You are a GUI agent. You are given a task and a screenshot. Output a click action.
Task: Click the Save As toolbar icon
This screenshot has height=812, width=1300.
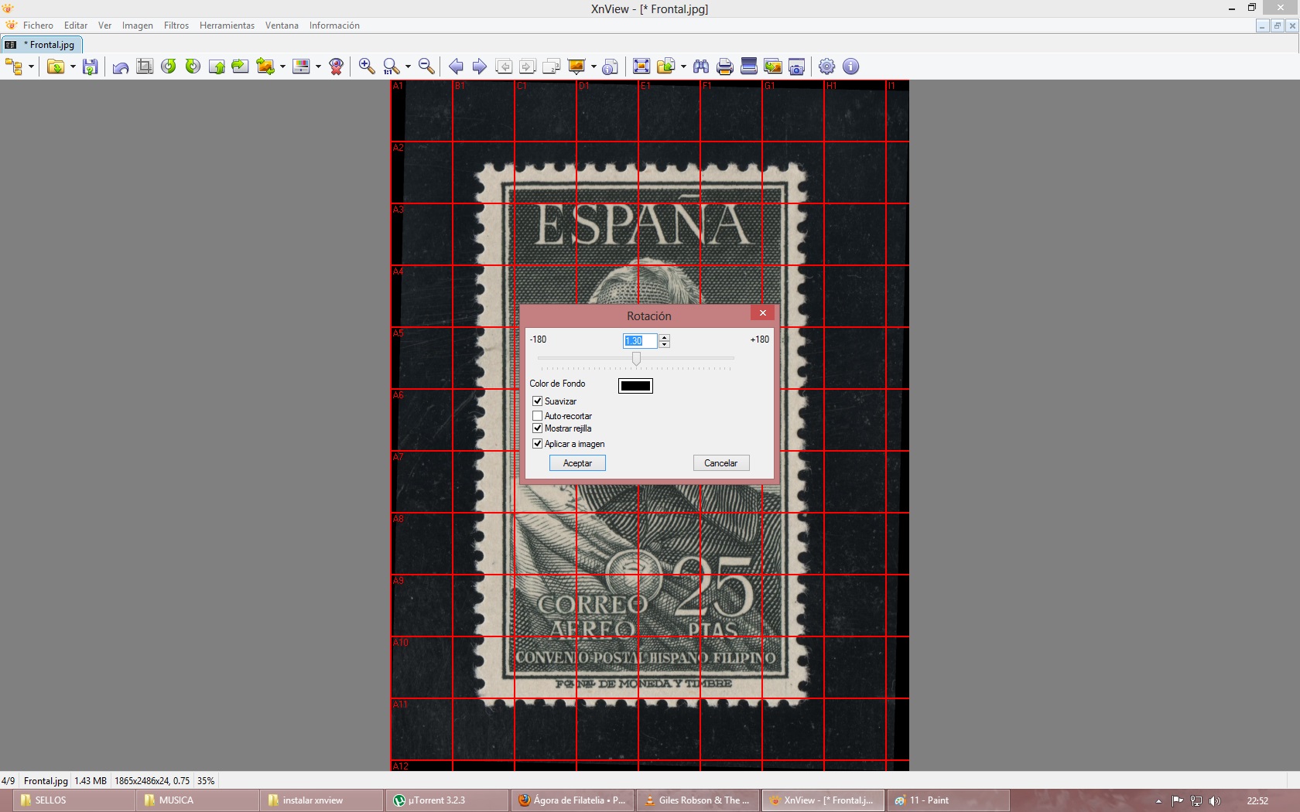click(x=91, y=67)
